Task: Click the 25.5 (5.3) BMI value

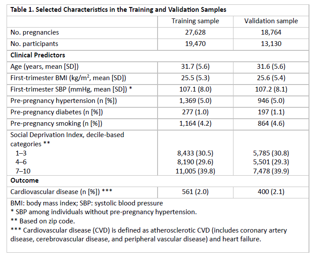Action: pyautogui.click(x=195, y=78)
